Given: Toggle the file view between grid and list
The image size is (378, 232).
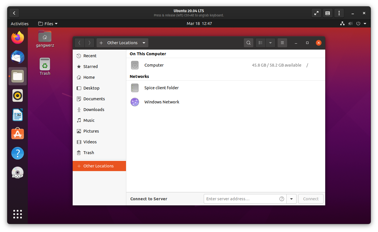Looking at the screenshot, I should point(261,42).
